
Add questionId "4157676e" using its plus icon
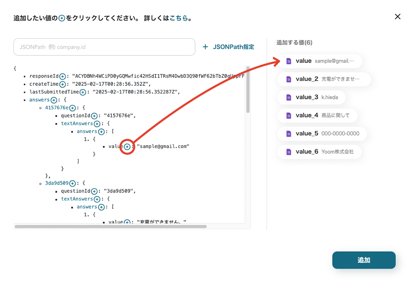94,116
